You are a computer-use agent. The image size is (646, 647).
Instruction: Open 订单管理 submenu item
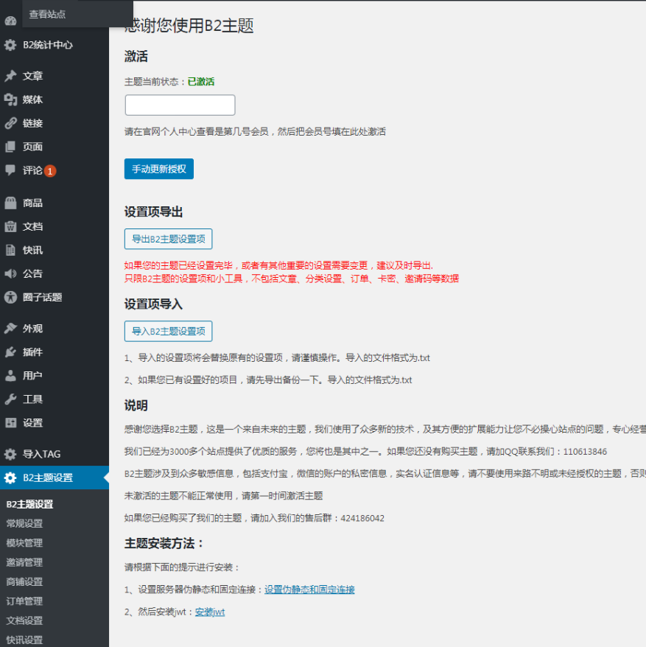[24, 601]
